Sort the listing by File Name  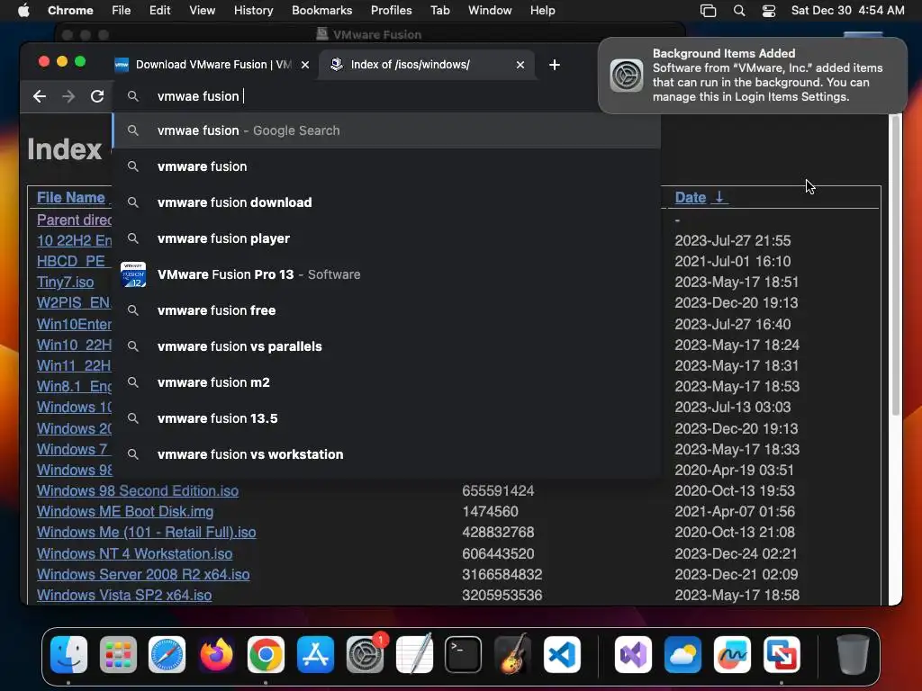pyautogui.click(x=70, y=197)
